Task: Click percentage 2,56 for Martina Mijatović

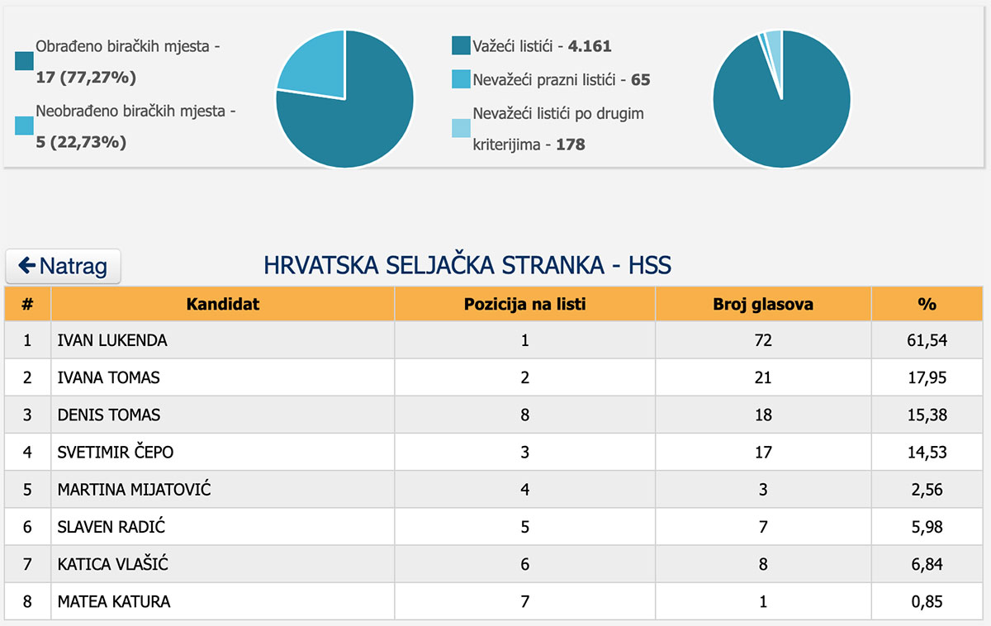Action: pyautogui.click(x=927, y=490)
